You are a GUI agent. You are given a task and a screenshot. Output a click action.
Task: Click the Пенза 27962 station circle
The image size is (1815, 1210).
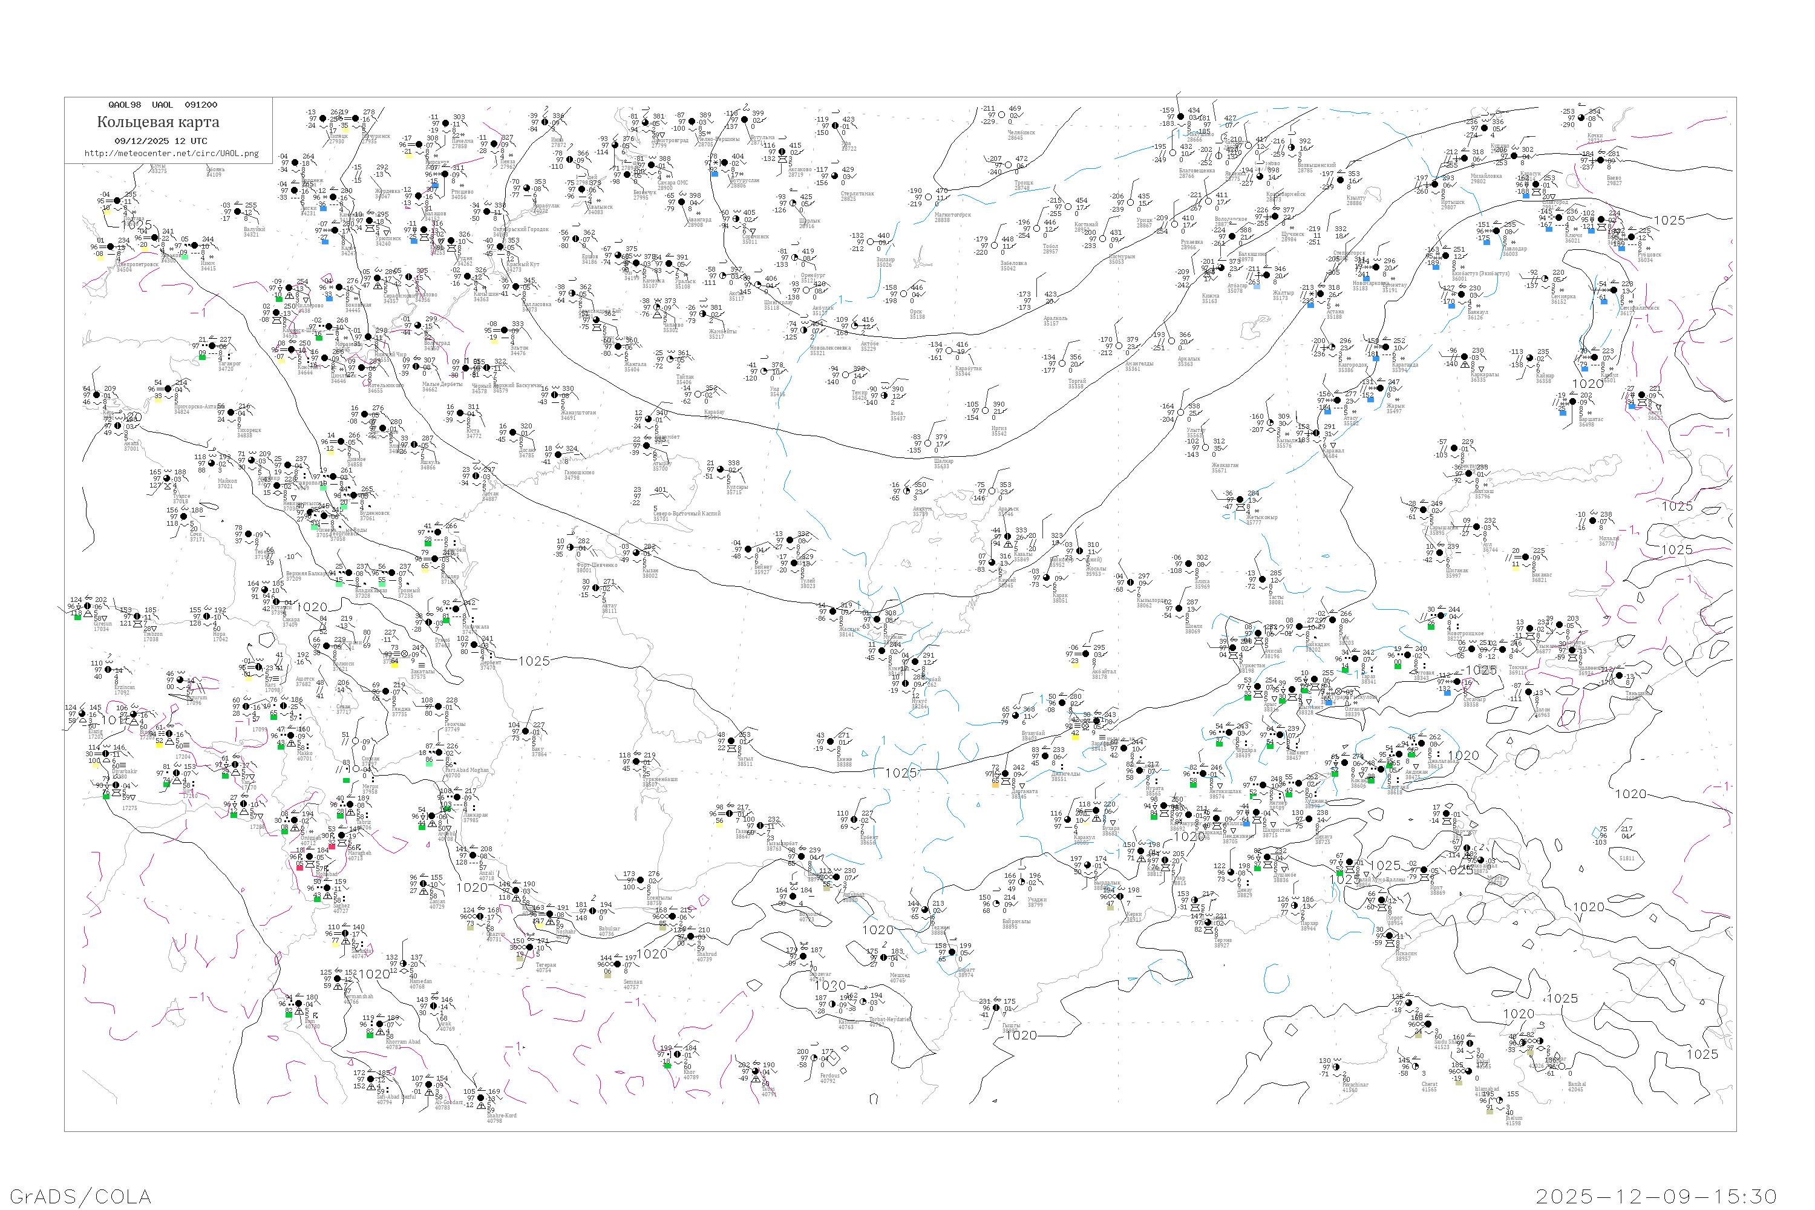pos(494,145)
